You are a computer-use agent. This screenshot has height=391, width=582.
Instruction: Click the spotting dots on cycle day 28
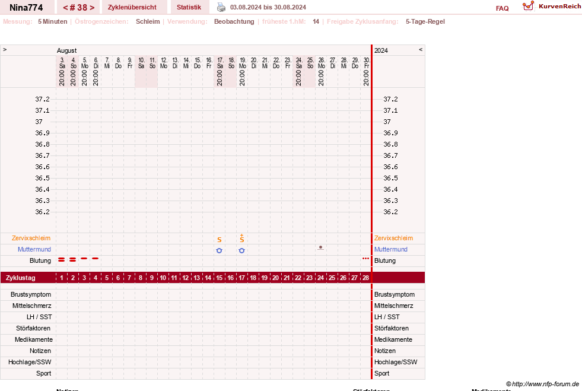pyautogui.click(x=365, y=259)
